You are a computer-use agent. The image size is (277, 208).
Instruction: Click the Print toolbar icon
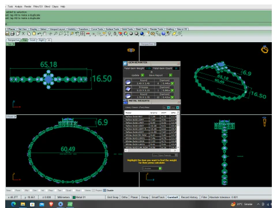pos(12,34)
